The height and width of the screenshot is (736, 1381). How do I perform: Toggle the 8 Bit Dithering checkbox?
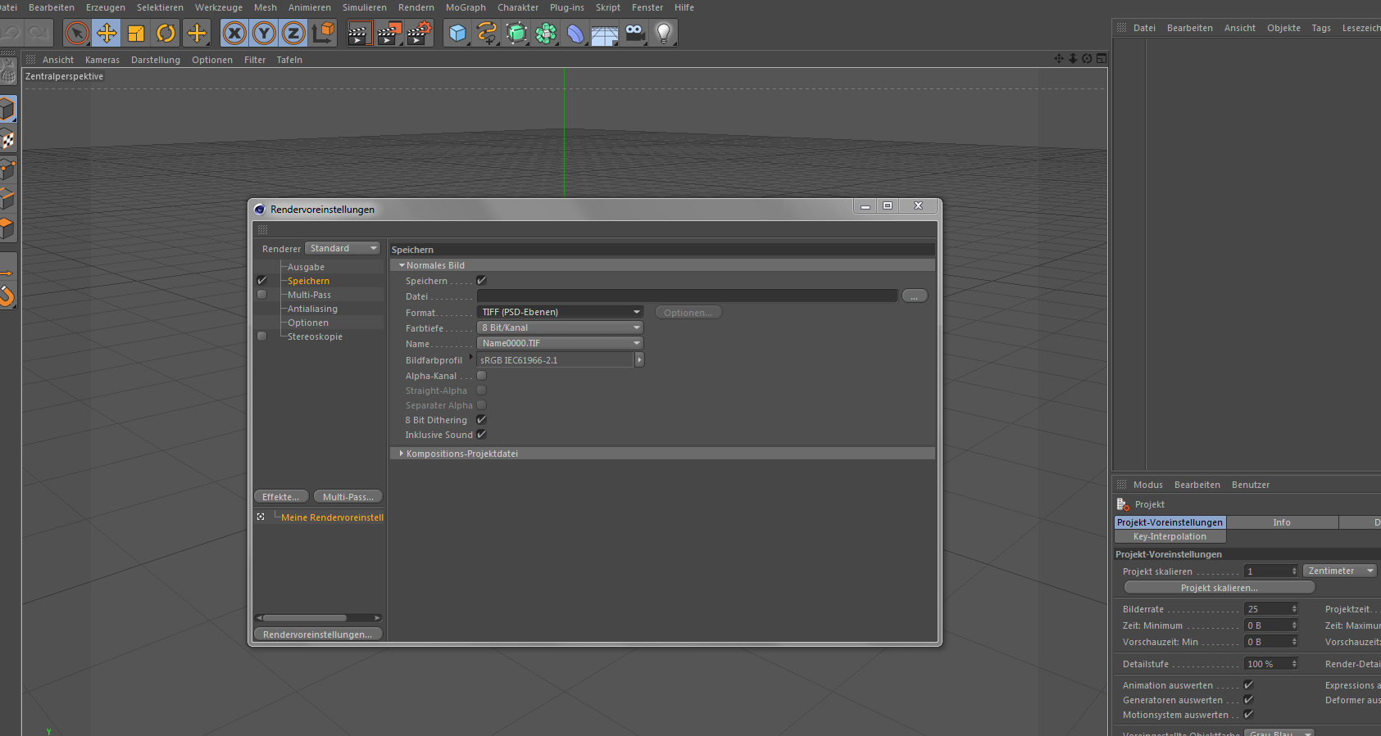(x=482, y=419)
